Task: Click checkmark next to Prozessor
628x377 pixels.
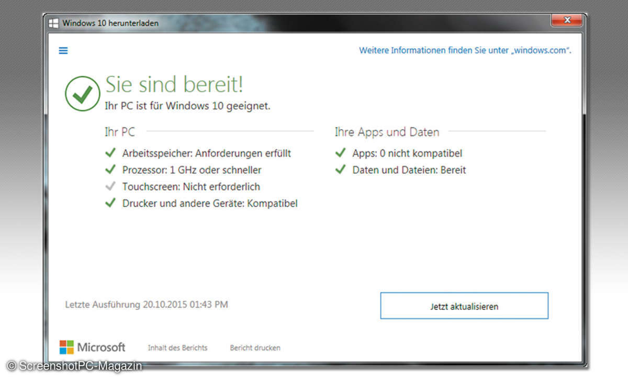Action: click(x=110, y=169)
